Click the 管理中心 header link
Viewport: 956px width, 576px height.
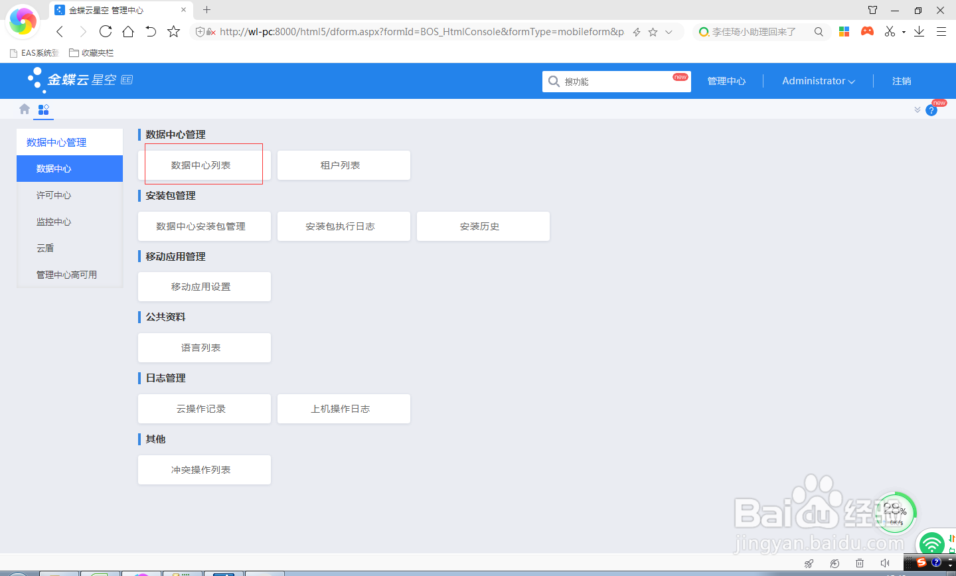coord(726,81)
